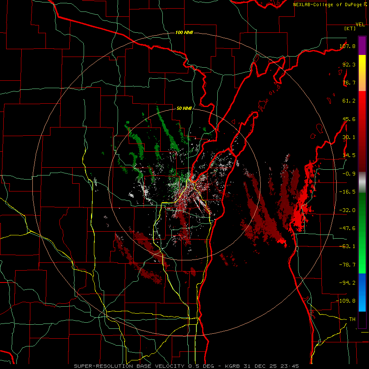Click the 30.1 velocity scale value
The image size is (369, 369).
349,137
